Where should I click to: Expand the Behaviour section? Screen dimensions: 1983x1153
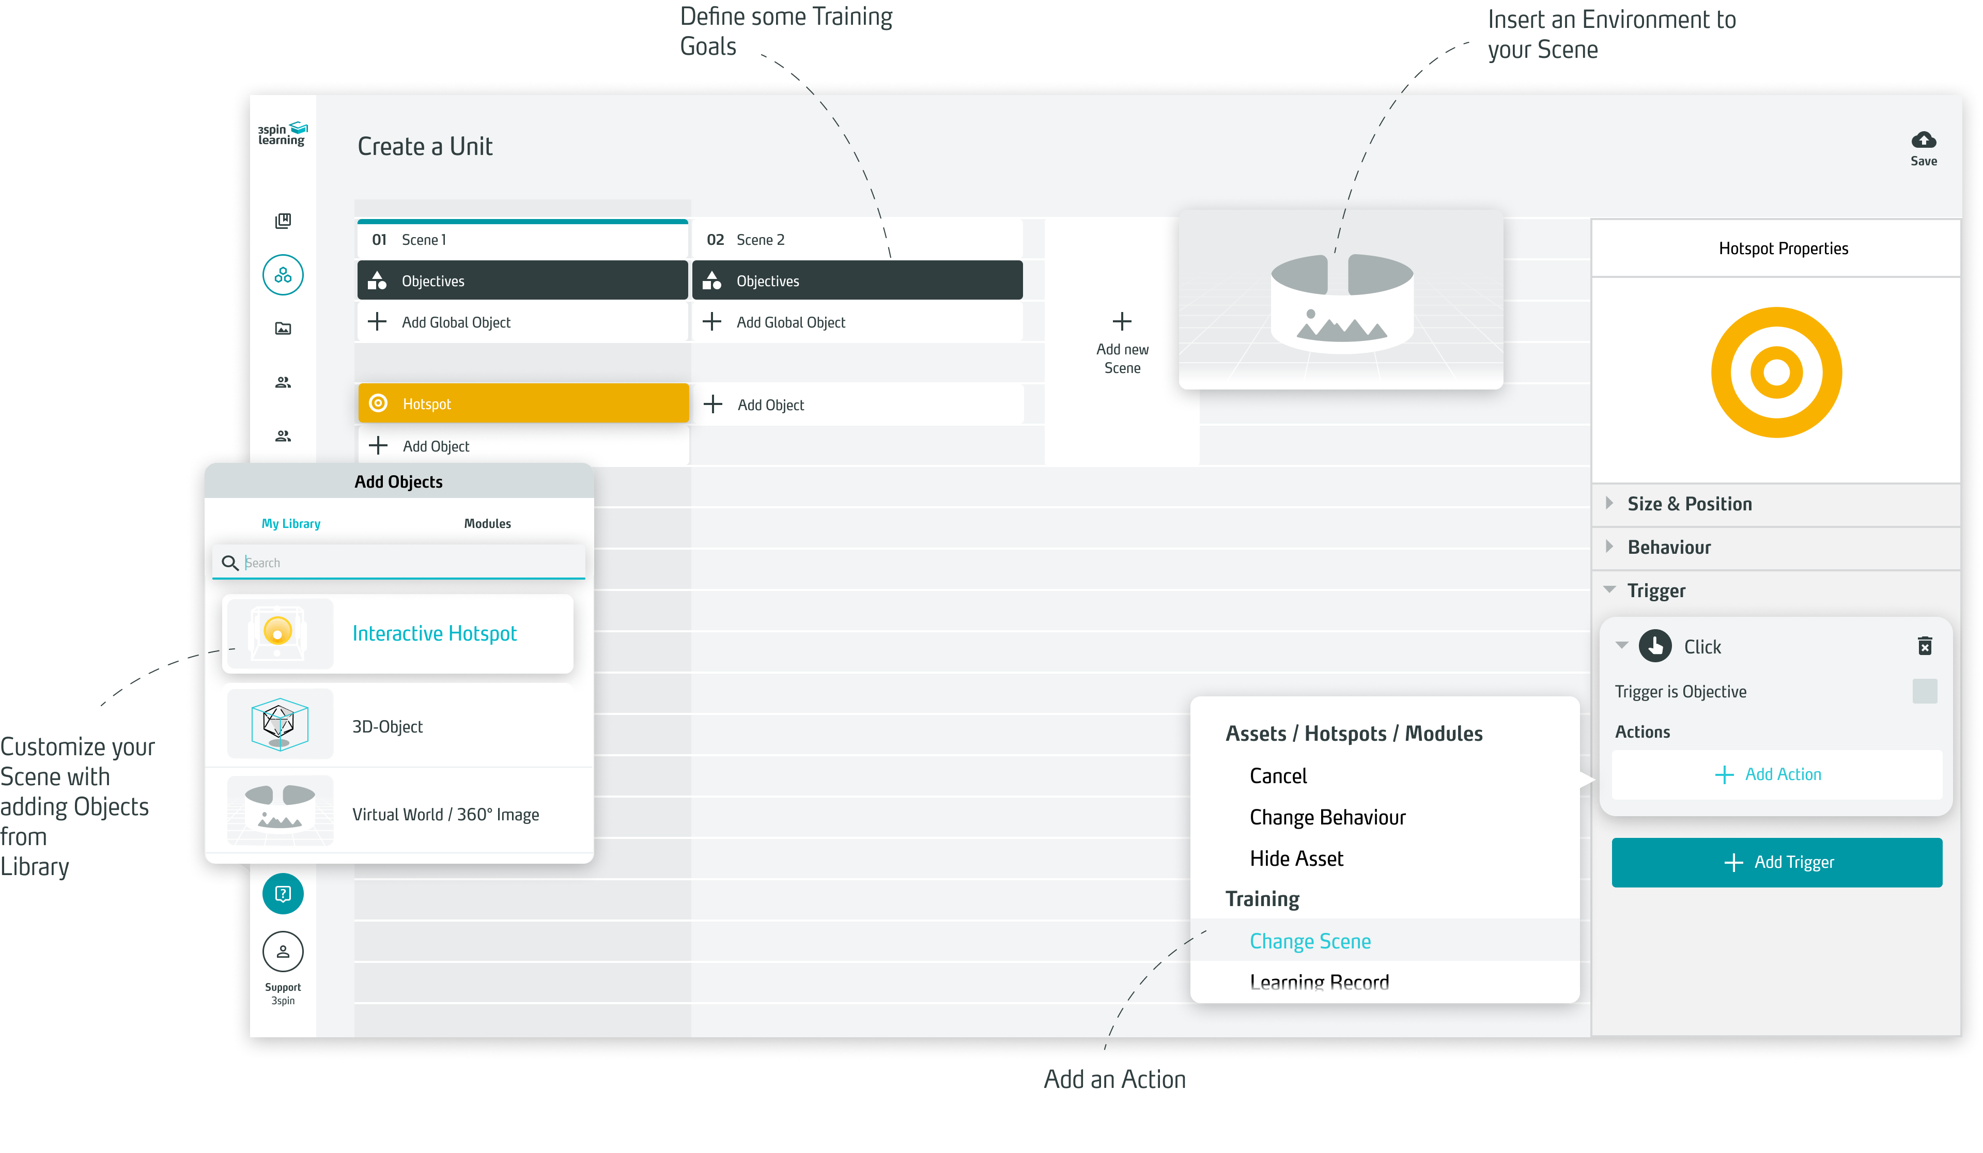[1668, 548]
